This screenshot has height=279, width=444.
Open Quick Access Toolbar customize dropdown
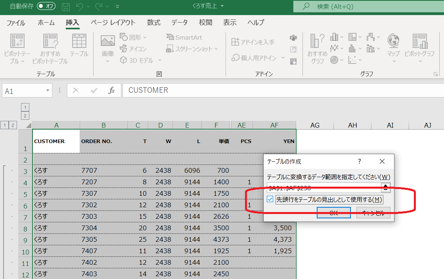(x=117, y=6)
